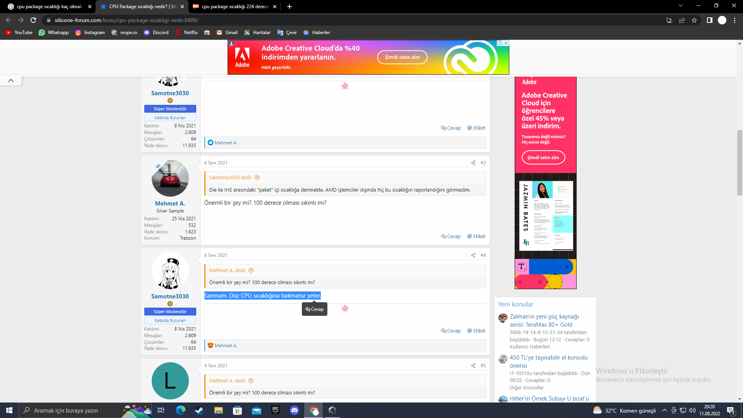Click Chrome side panel icon
The height and width of the screenshot is (418, 743).
click(x=709, y=20)
